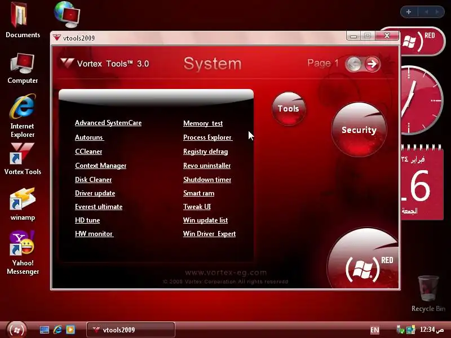
Task: Open the Advanced SystemCare link
Action: (x=108, y=123)
